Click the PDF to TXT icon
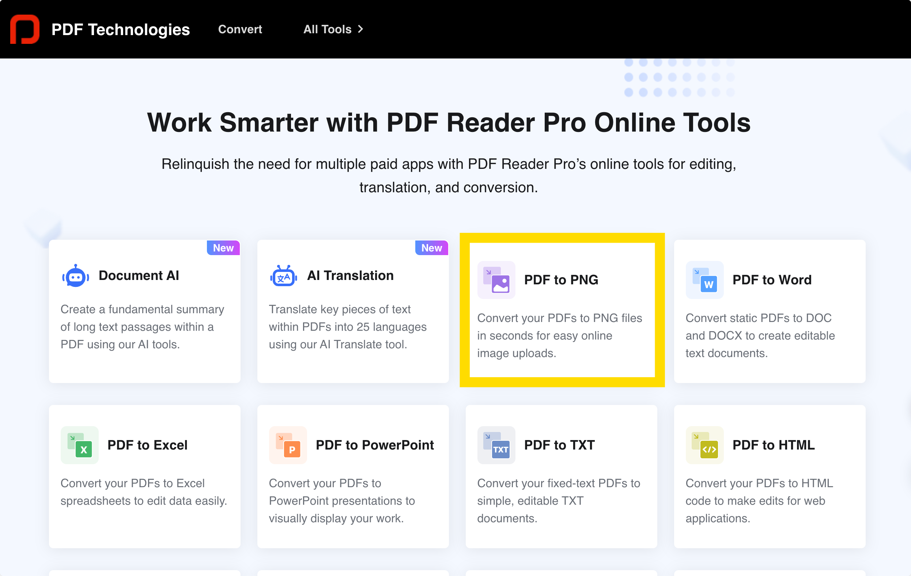911x576 pixels. (x=496, y=445)
